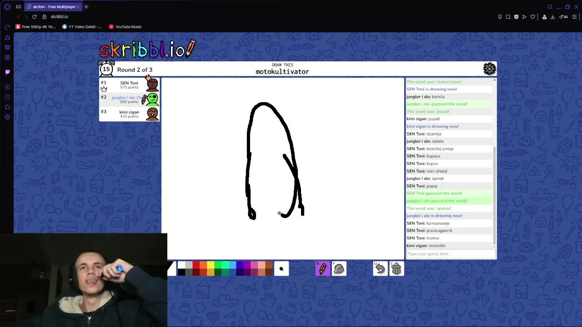Select player SEN Toni in list

click(x=129, y=85)
